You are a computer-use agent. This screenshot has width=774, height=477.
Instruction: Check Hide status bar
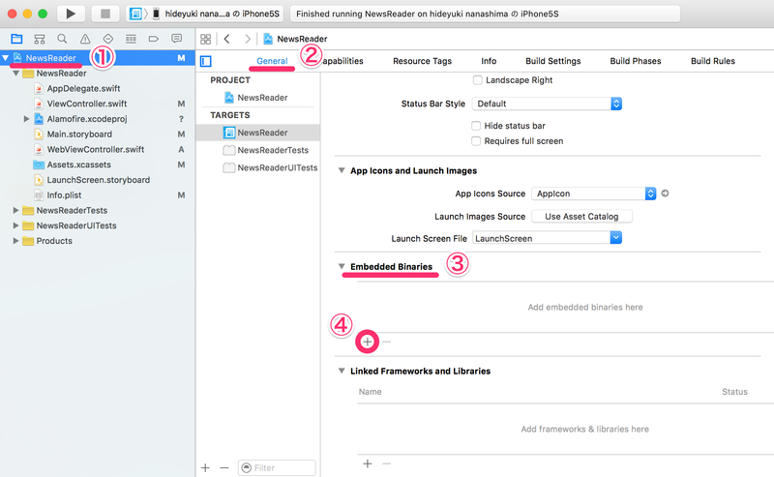pos(476,126)
